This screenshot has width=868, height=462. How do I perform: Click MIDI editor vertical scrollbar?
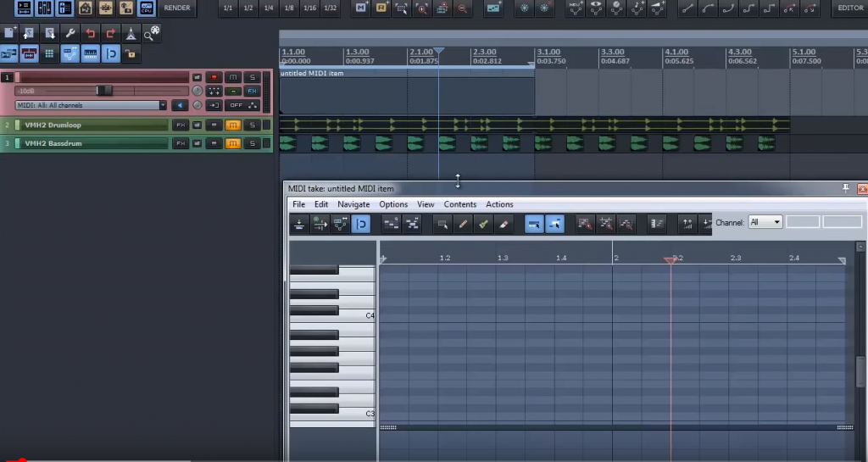coord(860,372)
